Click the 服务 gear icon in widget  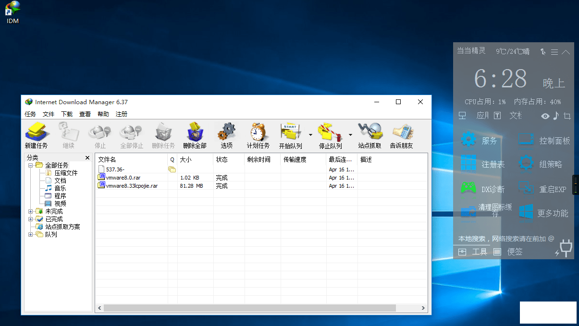coord(468,140)
